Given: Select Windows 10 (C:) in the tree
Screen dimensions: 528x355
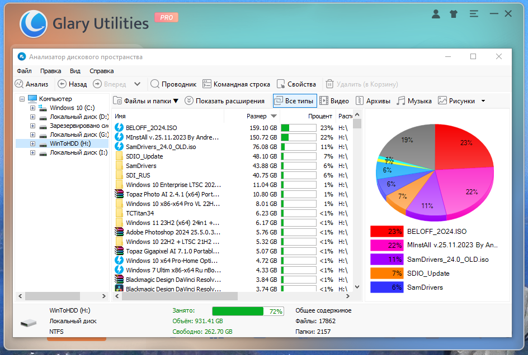Looking at the screenshot, I should click(72, 108).
